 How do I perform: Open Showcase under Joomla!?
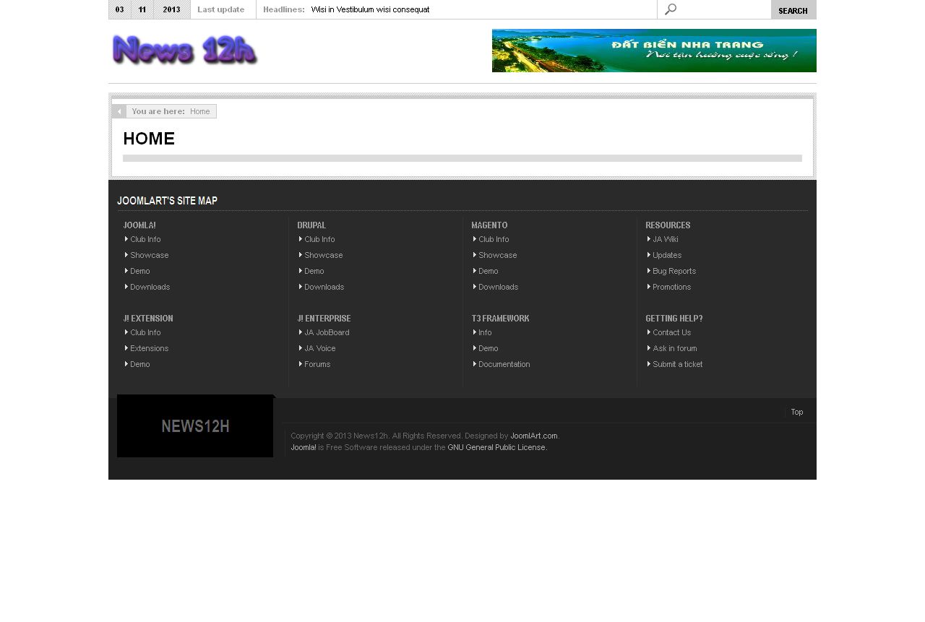click(x=150, y=255)
